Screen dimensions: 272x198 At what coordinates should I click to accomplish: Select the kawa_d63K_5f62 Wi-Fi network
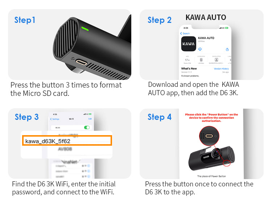point(67,141)
